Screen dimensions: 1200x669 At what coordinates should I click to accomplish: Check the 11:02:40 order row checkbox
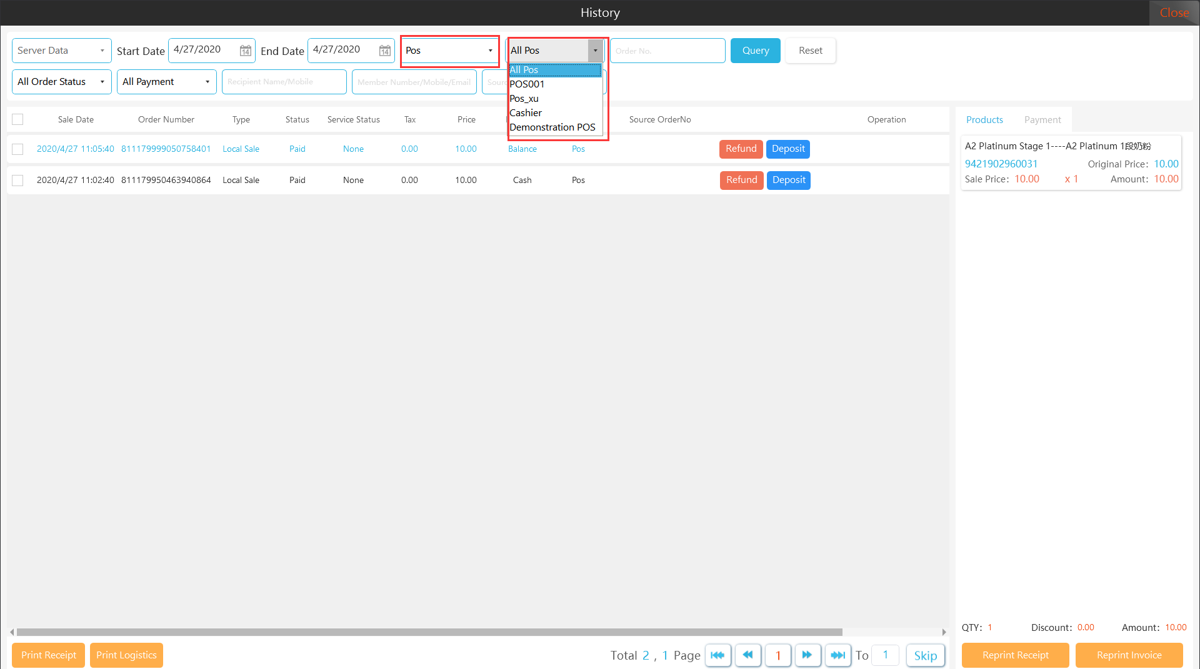coord(17,181)
